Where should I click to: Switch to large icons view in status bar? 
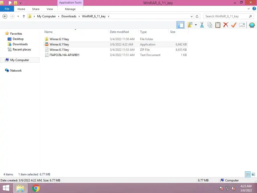(x=253, y=174)
